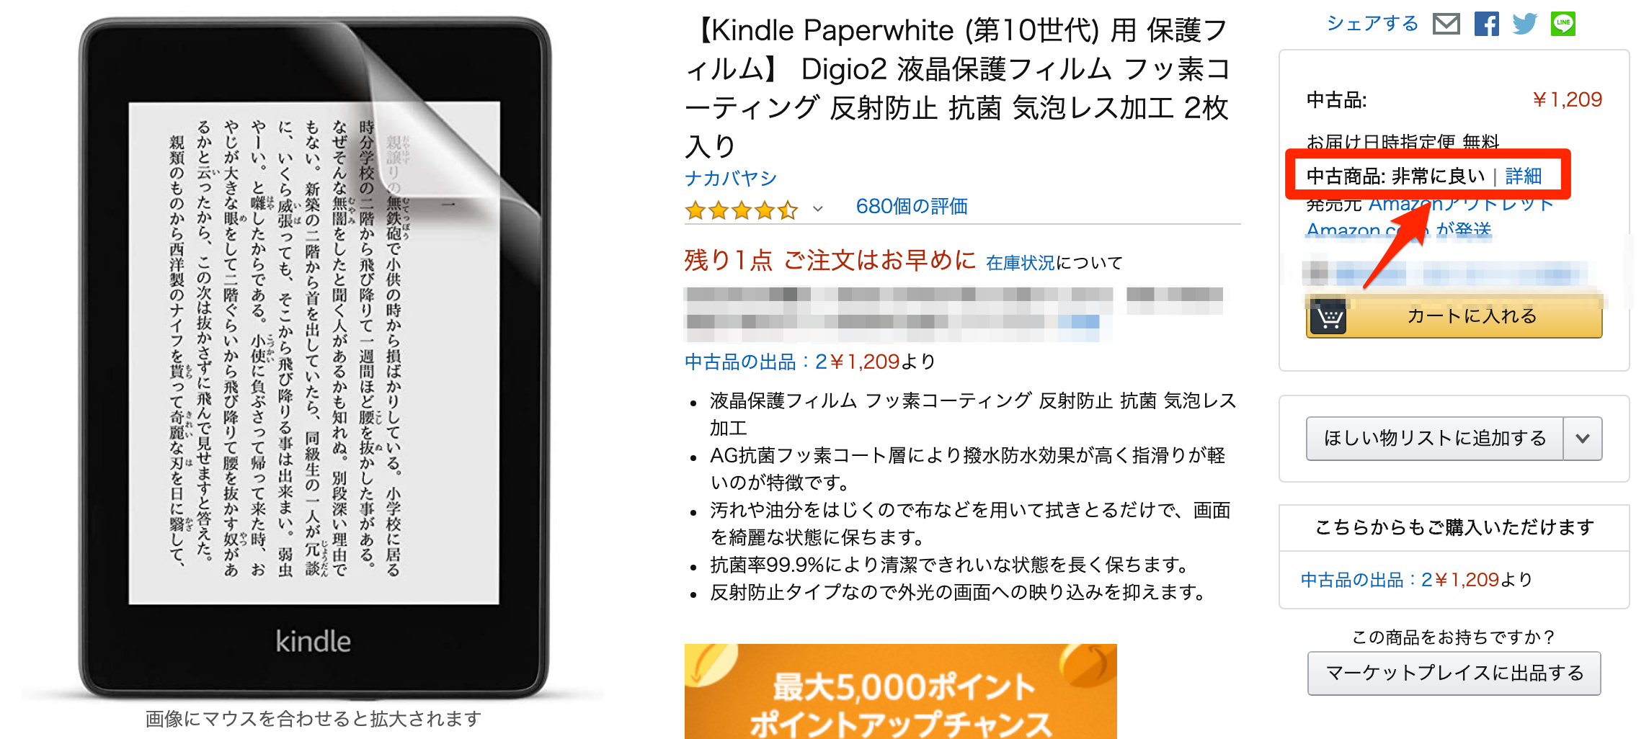1649x739 pixels.
Task: Open 詳細 link for used item condition
Action: point(1523,176)
